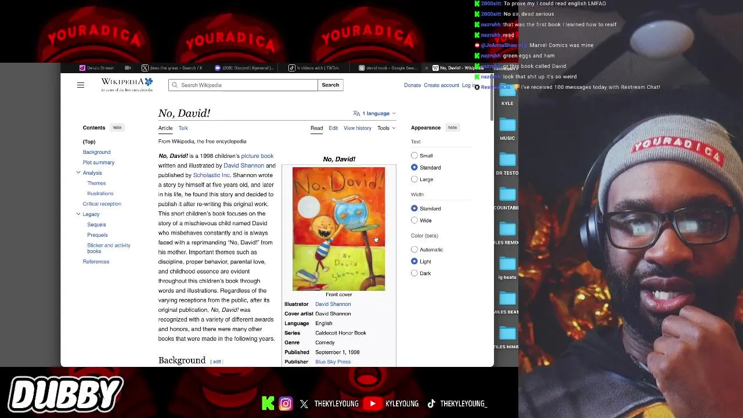This screenshot has height=418, width=743.
Task: Click the green Kick icon in bottom bar
Action: (268, 403)
